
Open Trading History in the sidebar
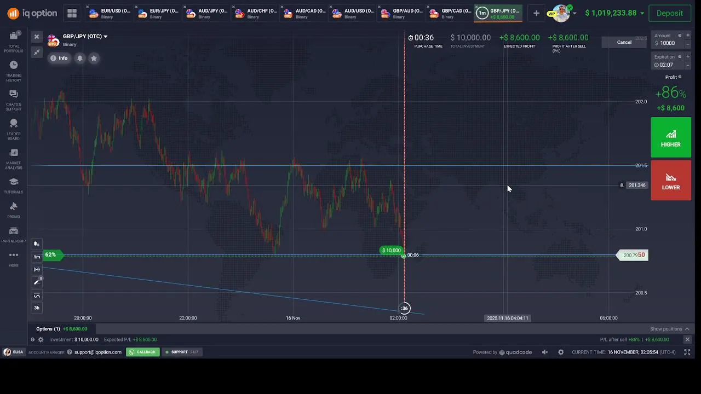tap(14, 72)
